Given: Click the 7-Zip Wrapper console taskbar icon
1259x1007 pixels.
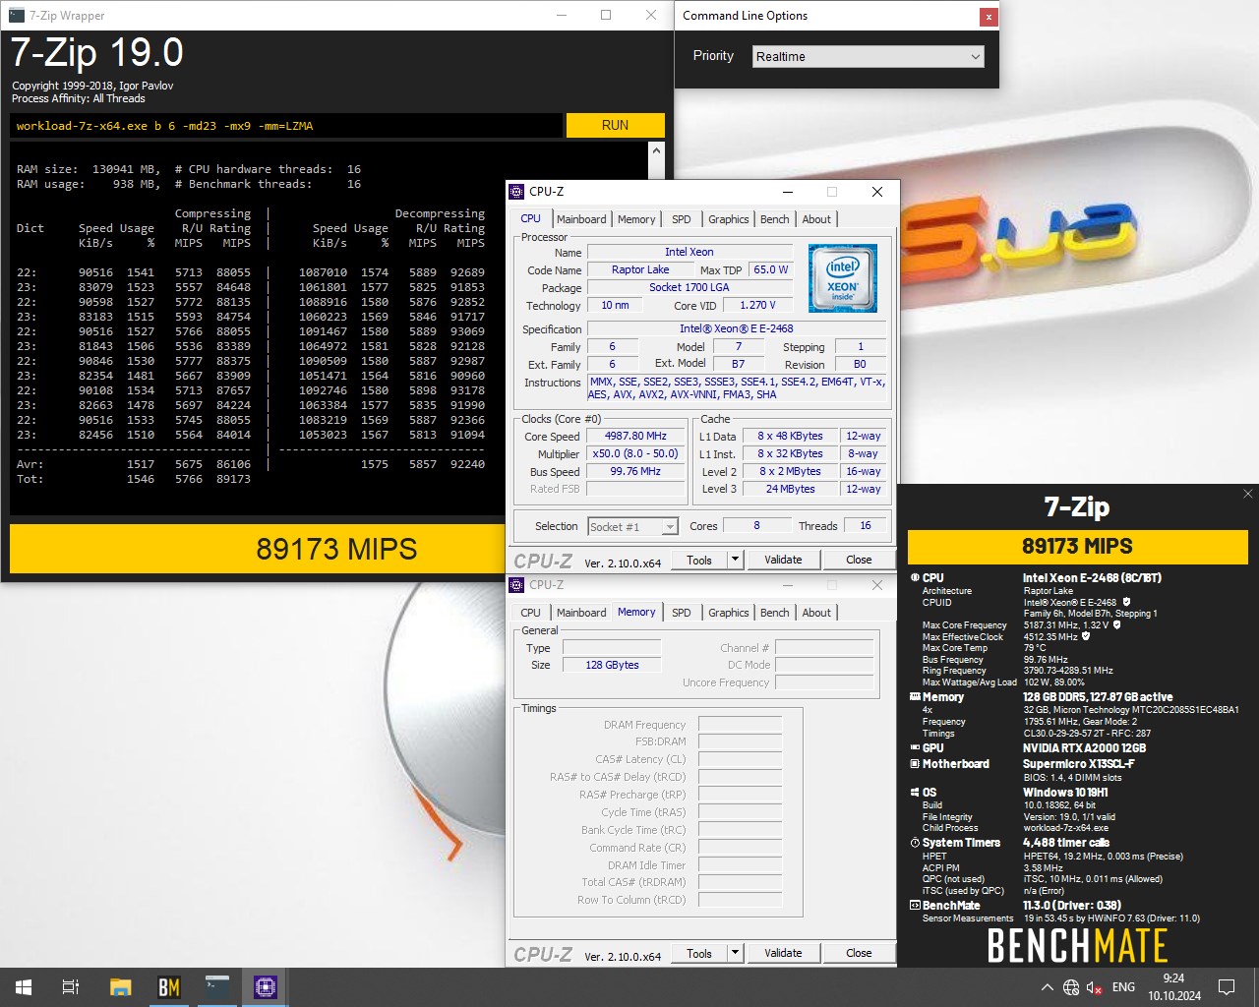Looking at the screenshot, I should click(217, 987).
